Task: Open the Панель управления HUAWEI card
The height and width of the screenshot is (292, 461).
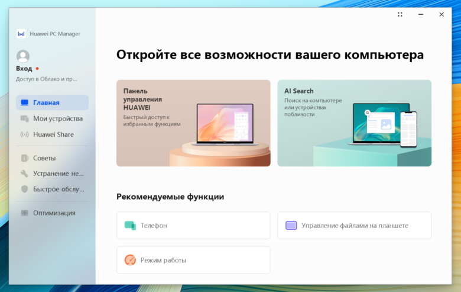Action: (193, 123)
